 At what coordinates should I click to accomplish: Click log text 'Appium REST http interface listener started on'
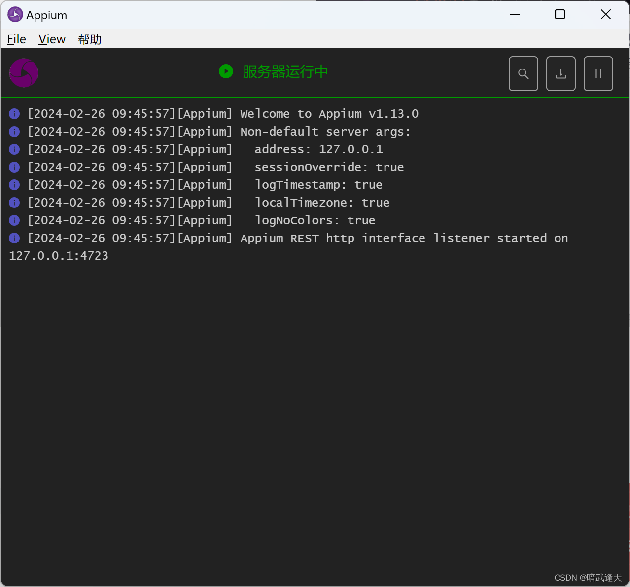pos(404,238)
